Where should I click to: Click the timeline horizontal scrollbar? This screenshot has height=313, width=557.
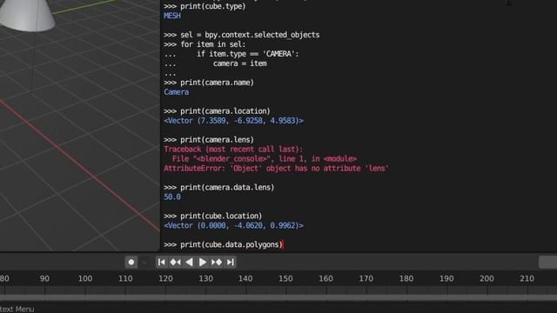278,297
